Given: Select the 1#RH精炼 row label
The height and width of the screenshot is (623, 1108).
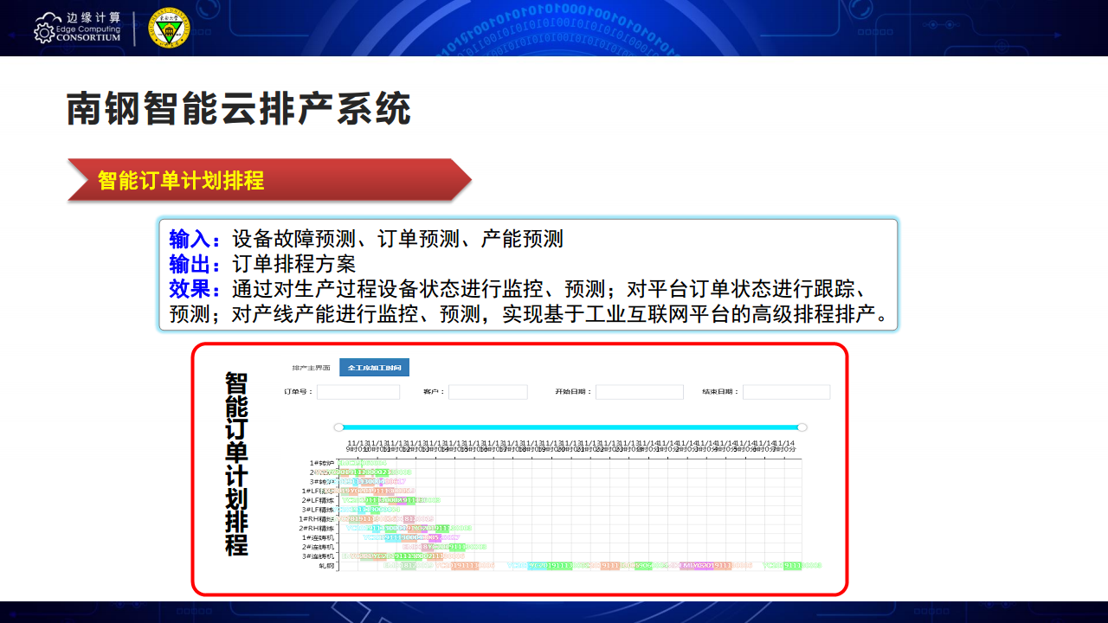Looking at the screenshot, I should pos(318,519).
